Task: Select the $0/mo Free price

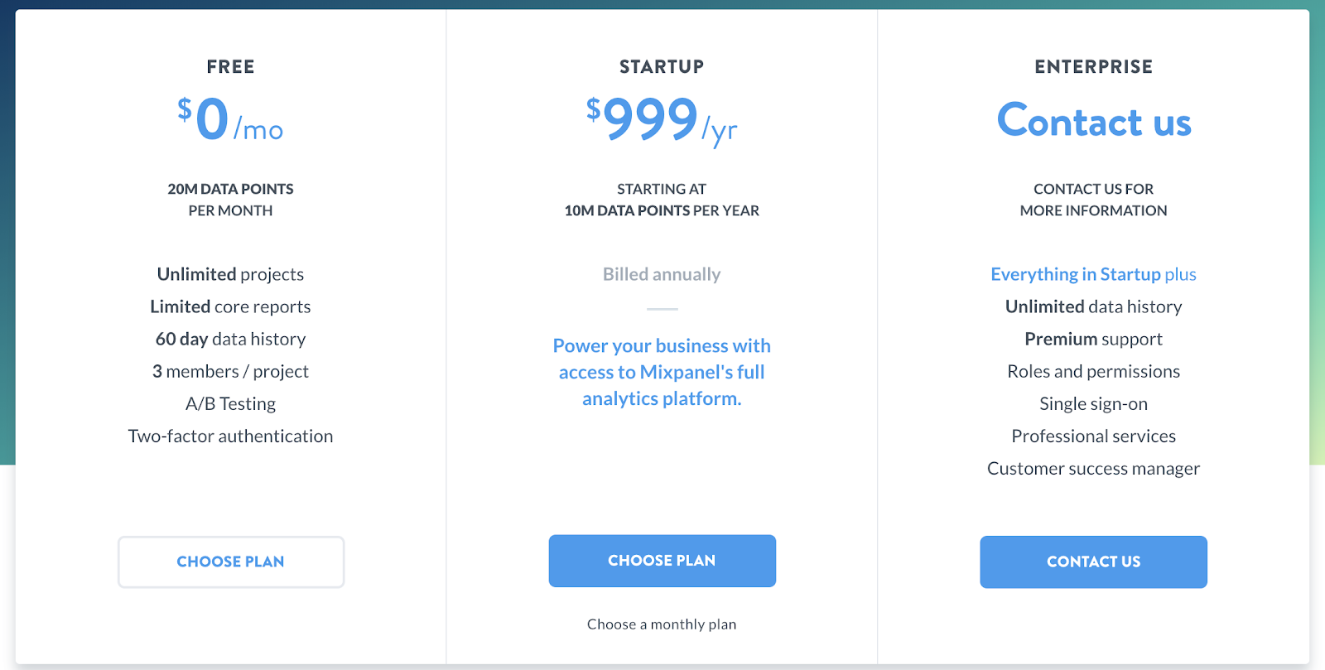Action: coord(230,119)
